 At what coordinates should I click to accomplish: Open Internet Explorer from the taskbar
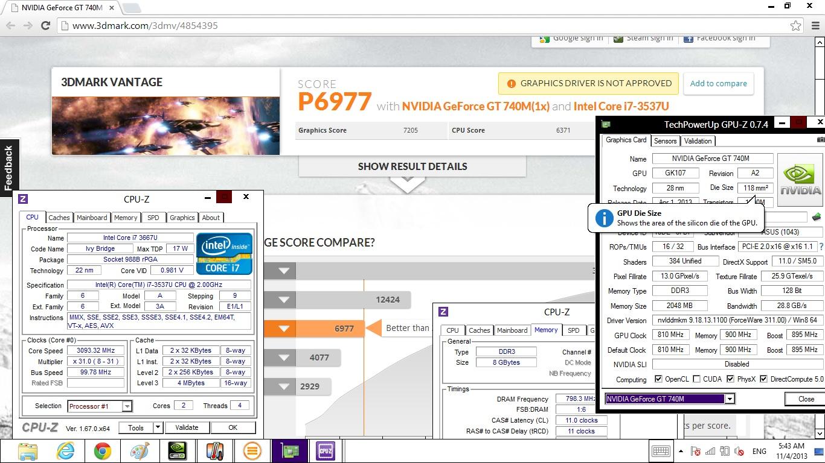point(65,451)
